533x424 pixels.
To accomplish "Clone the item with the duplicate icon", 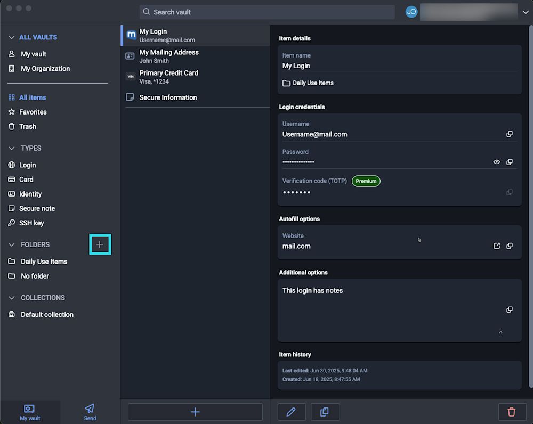I will pos(325,412).
